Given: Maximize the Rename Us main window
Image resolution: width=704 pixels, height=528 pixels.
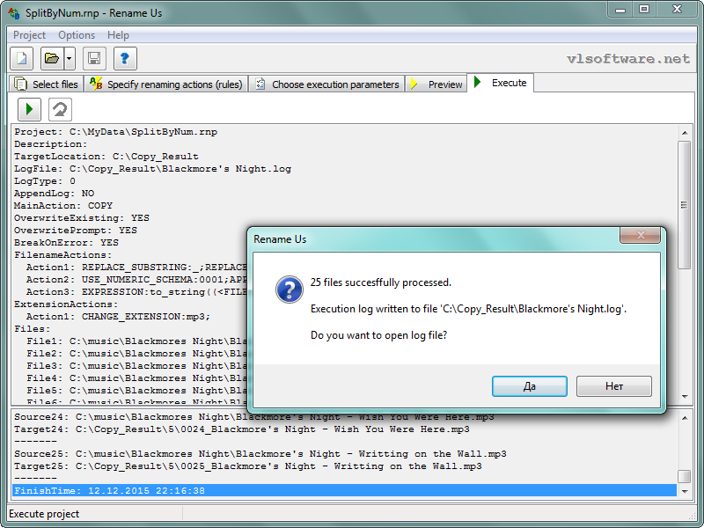Looking at the screenshot, I should pyautogui.click(x=644, y=10).
